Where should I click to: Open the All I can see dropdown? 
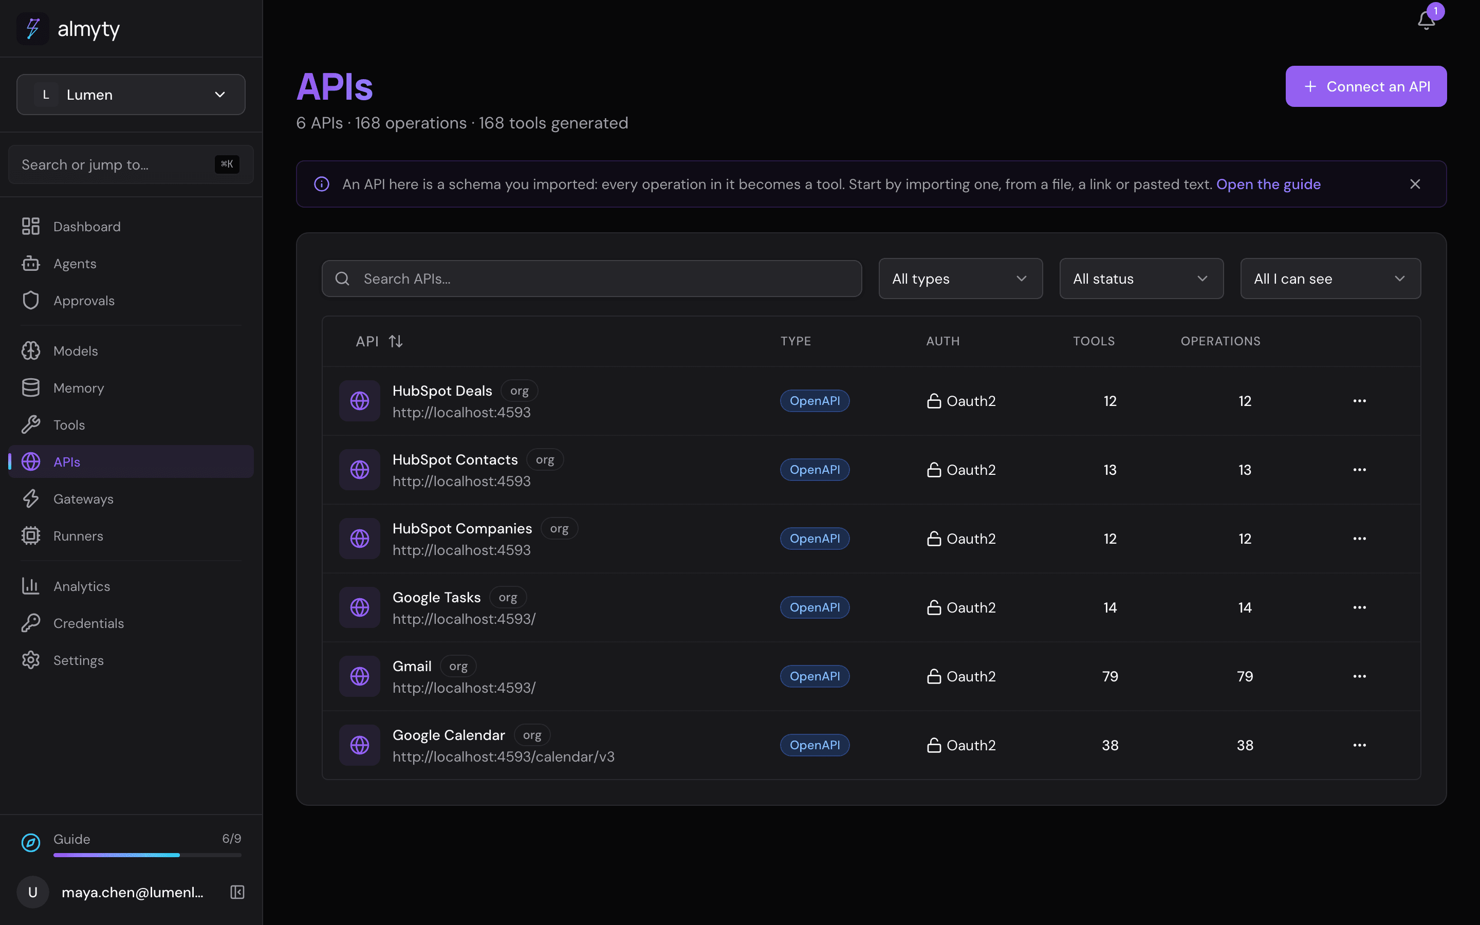(1330, 279)
